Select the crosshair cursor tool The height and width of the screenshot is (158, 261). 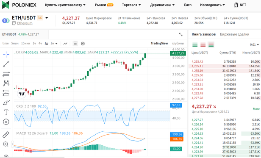6,54
